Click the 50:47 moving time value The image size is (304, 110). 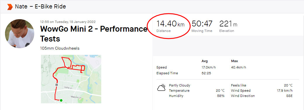pos(202,24)
